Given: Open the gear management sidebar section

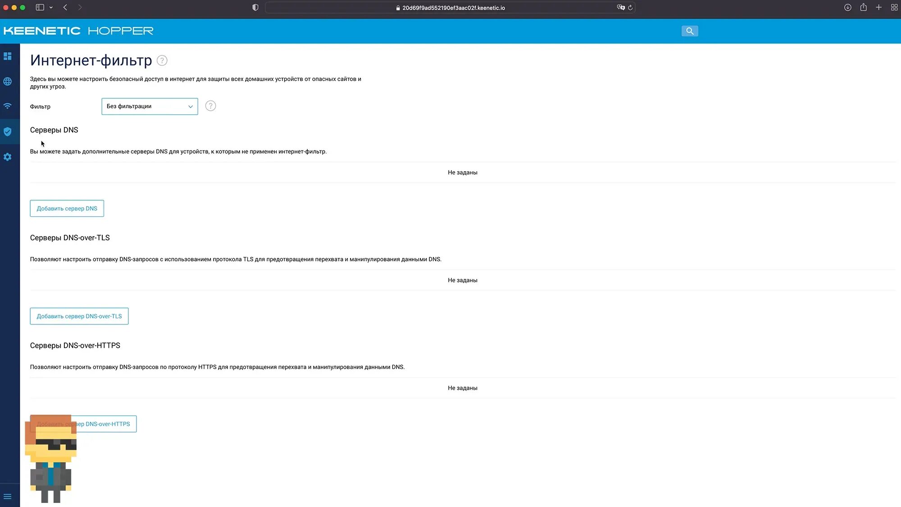Looking at the screenshot, I should (x=8, y=157).
